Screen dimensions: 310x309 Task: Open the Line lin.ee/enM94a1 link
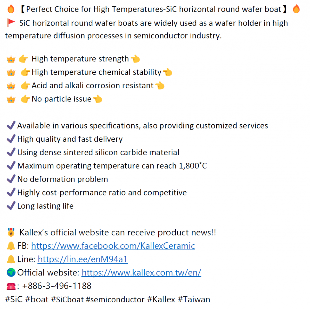point(83,259)
